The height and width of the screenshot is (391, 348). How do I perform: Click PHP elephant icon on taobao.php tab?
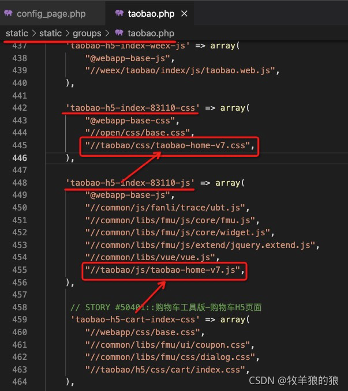pyautogui.click(x=119, y=13)
